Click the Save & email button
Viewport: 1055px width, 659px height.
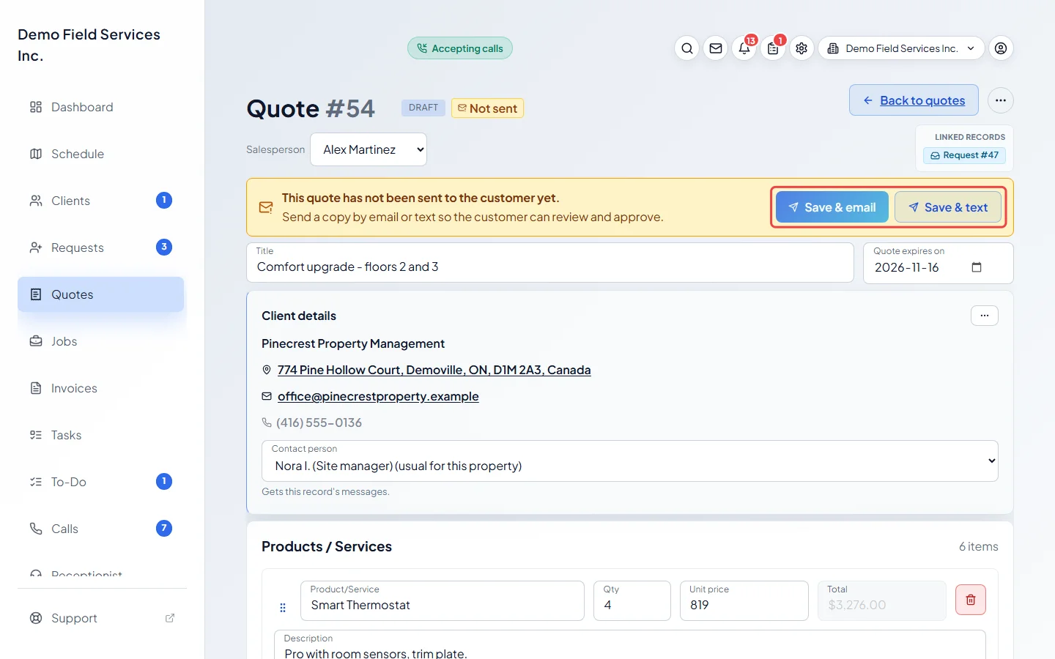(x=832, y=207)
